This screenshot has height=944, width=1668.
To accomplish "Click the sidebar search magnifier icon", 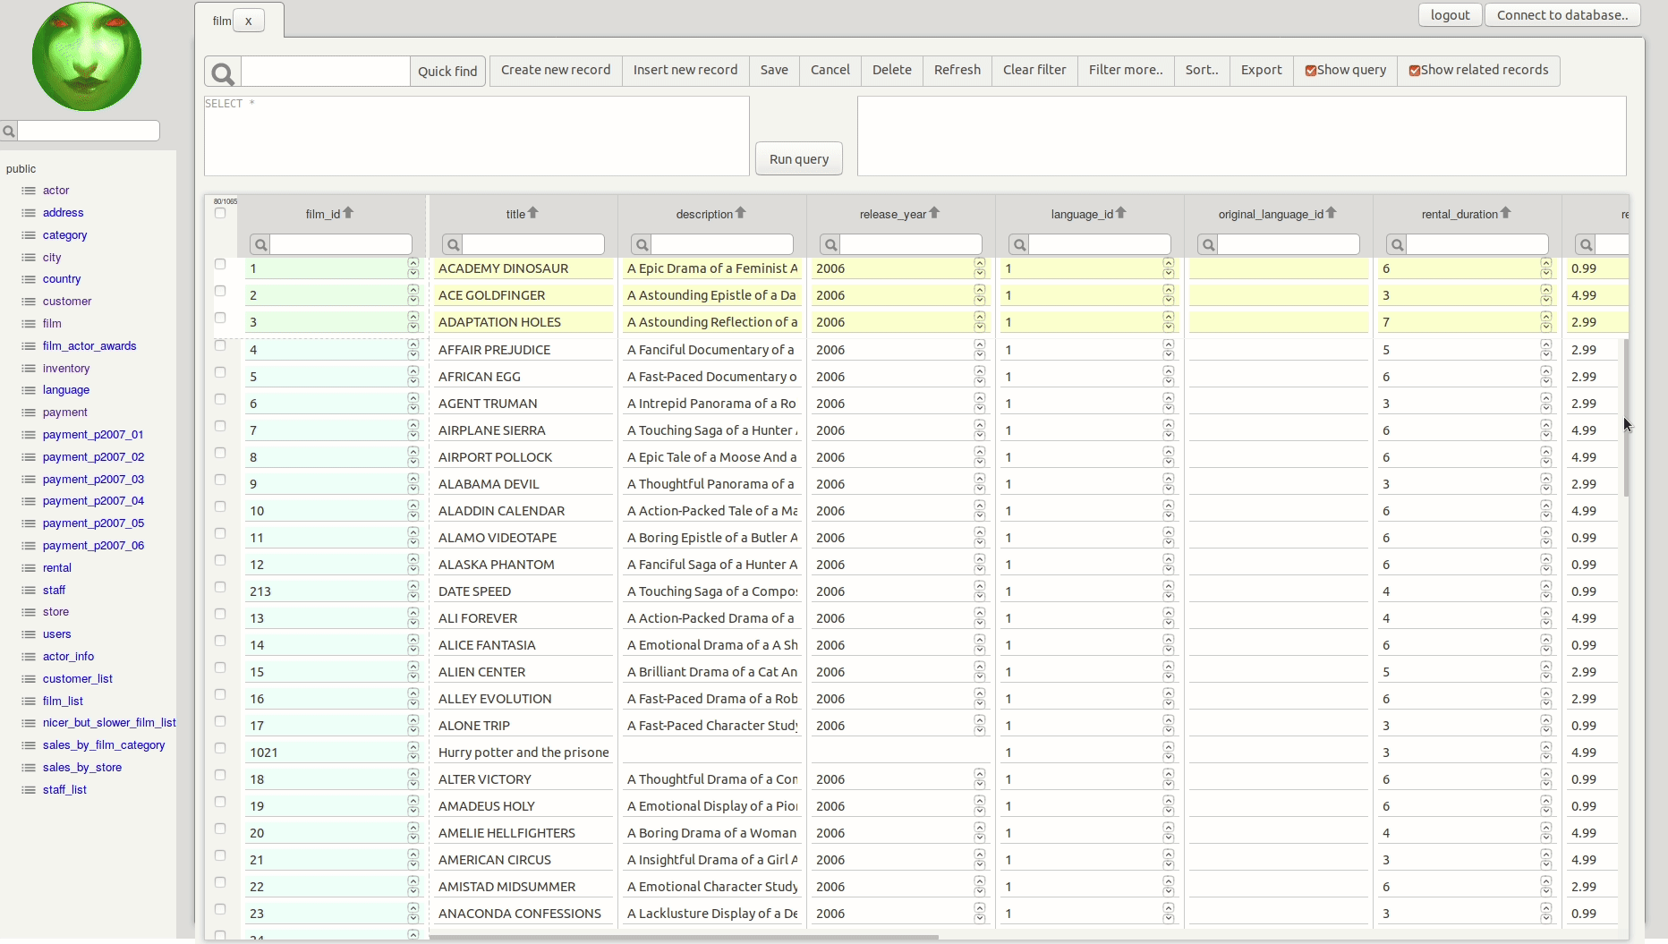I will tap(9, 132).
